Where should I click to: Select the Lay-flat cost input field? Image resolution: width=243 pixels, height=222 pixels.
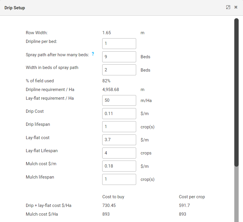coord(119,140)
